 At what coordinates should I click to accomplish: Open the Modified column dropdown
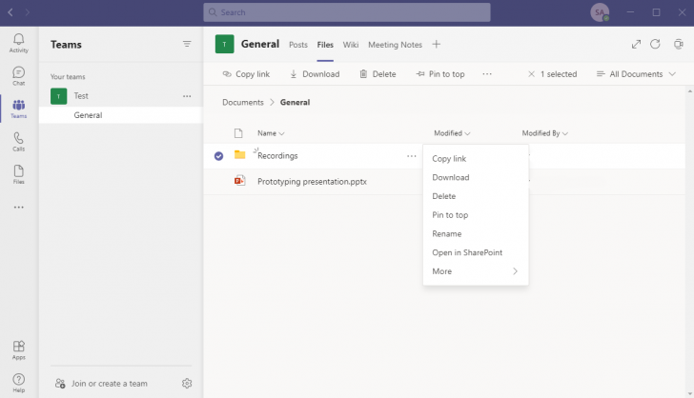click(x=452, y=133)
